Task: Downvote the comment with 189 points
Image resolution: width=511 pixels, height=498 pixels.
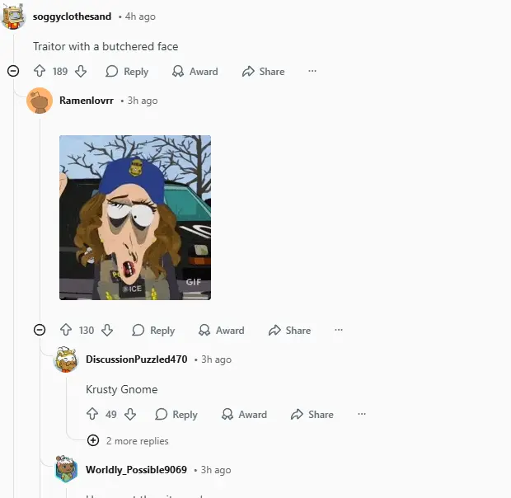Action: pos(81,72)
